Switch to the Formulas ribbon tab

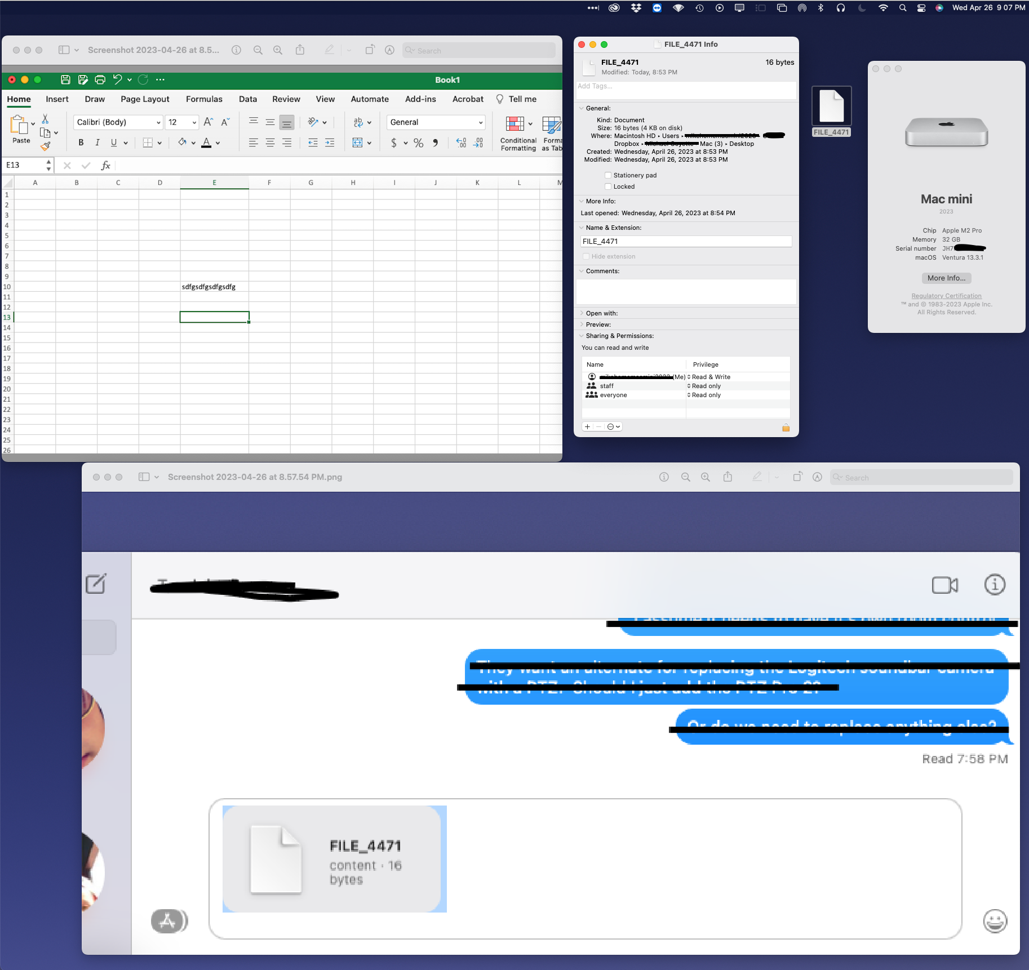tap(204, 99)
